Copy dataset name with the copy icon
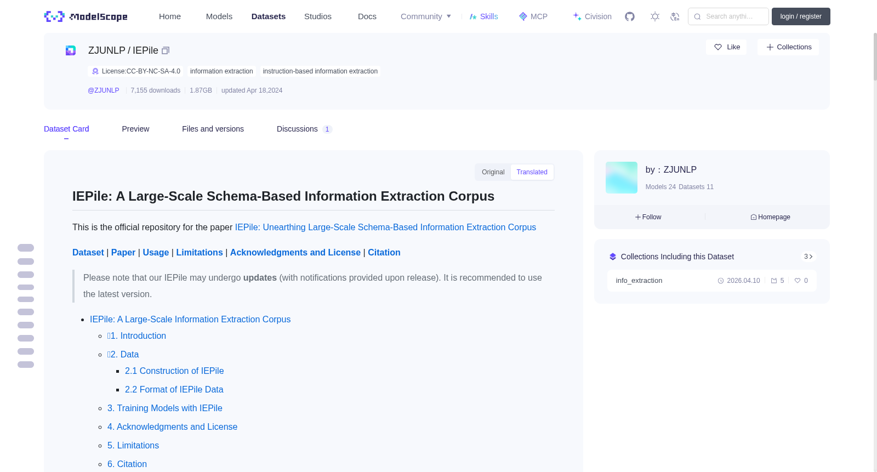Screen dimensions: 877x472 166,50
